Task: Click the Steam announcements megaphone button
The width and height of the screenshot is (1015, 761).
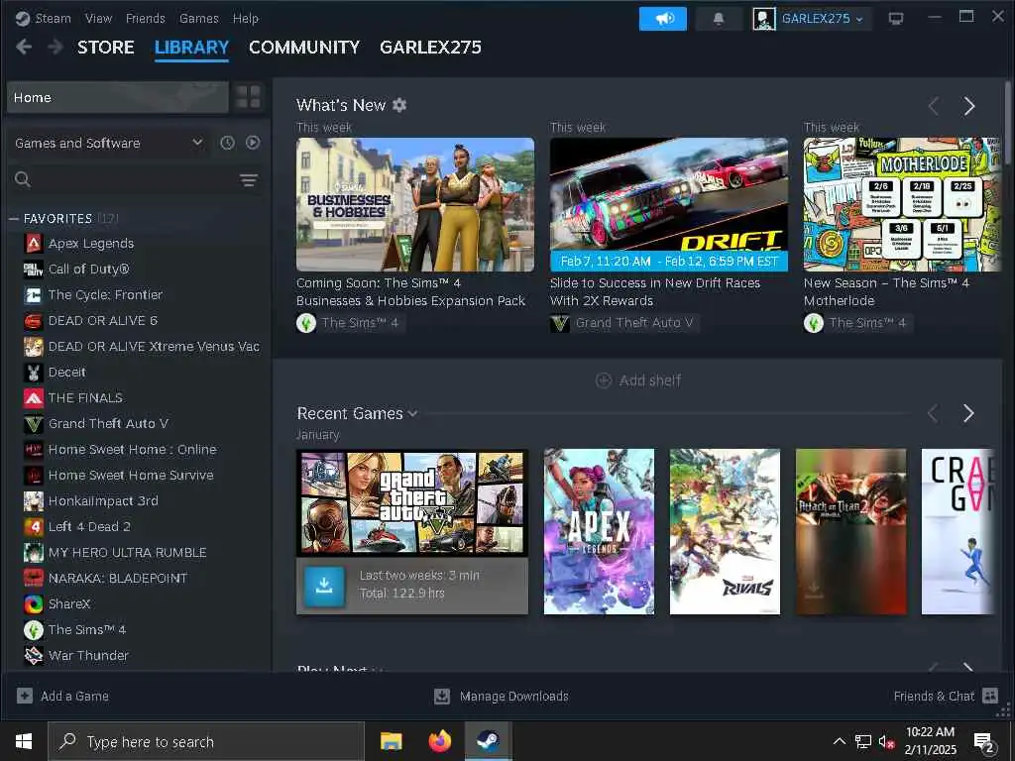Action: click(x=663, y=19)
